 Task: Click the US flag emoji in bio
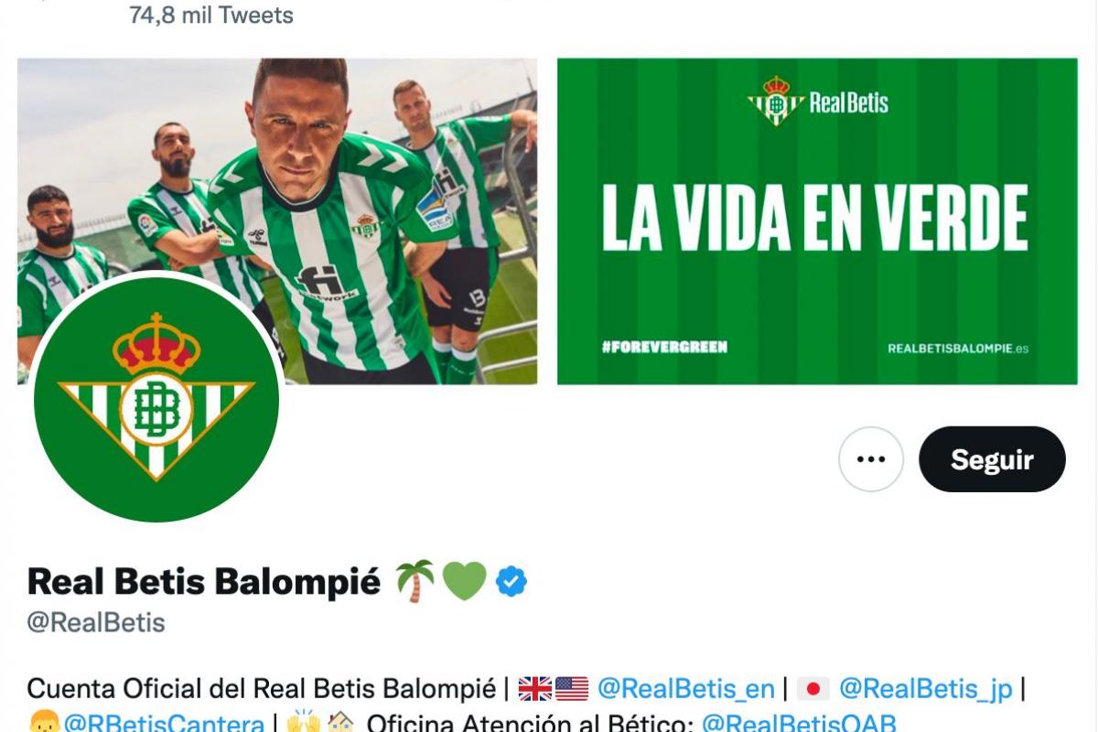tap(572, 688)
